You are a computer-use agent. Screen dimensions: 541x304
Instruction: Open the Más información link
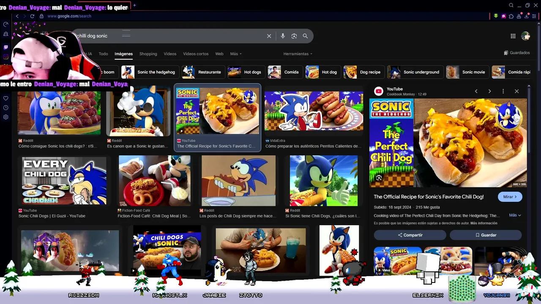tap(484, 223)
